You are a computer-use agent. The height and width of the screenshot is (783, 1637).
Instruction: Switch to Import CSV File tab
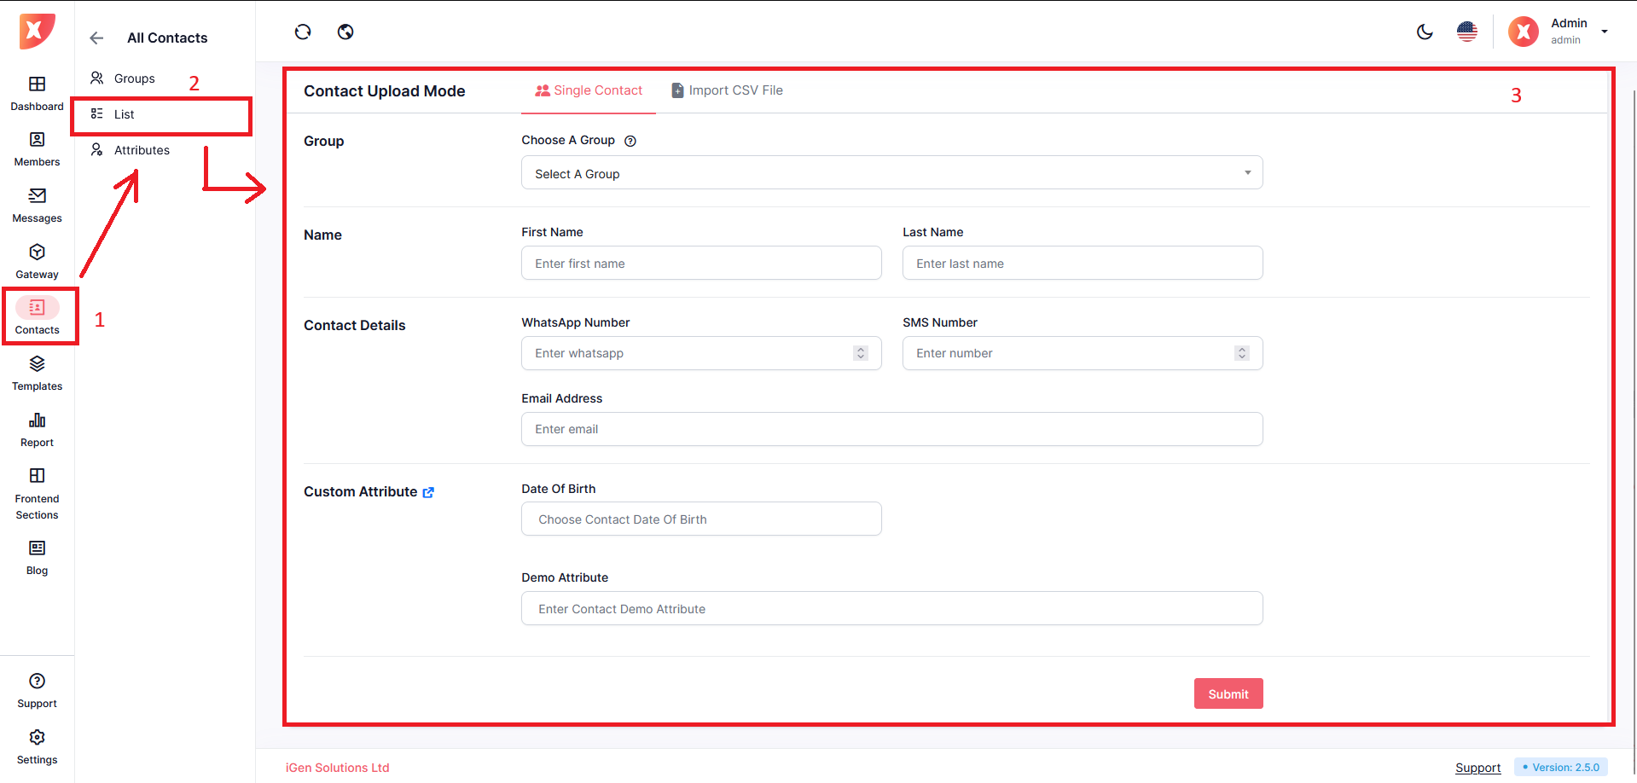click(x=727, y=90)
